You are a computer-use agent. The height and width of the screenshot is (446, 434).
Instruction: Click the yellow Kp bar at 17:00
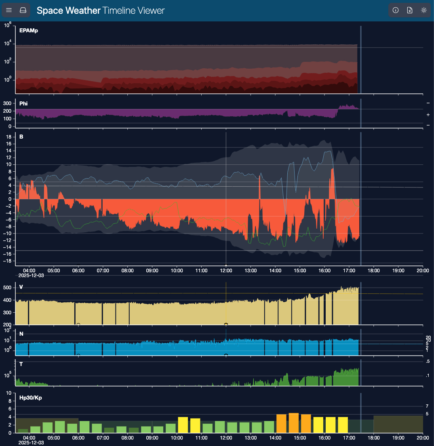tap(343, 425)
